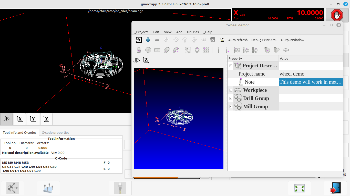Click the plain drill bit icon
The height and width of the screenshot is (196, 350).
(218, 50)
